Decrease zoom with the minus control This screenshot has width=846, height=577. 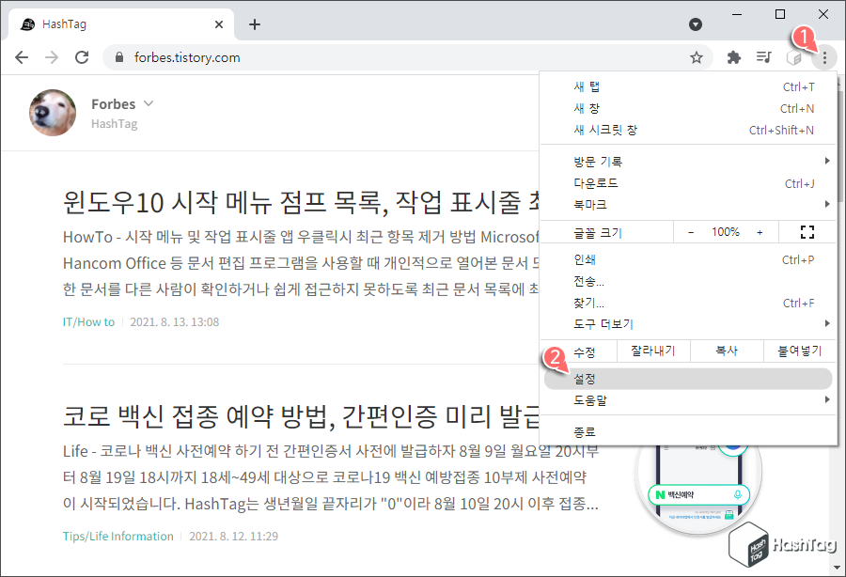click(x=691, y=231)
